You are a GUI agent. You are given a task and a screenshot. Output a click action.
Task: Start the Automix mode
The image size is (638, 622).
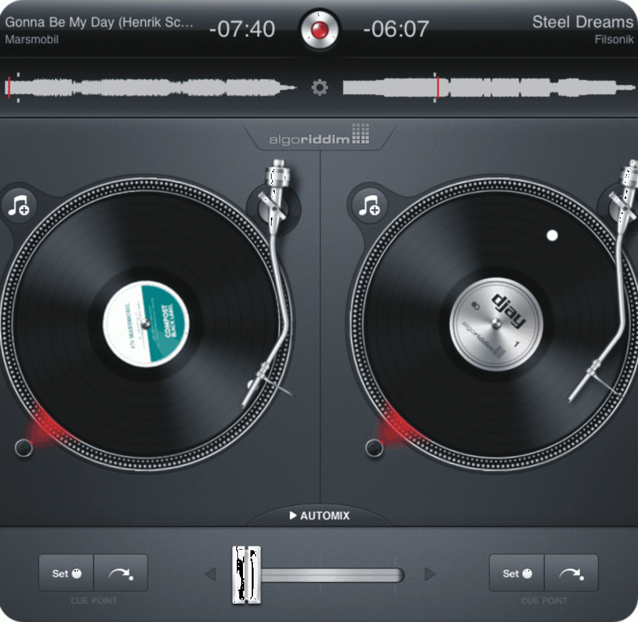(319, 516)
